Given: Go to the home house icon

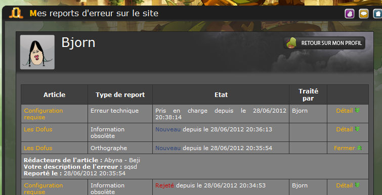Looking at the screenshot, I should (x=377, y=14).
